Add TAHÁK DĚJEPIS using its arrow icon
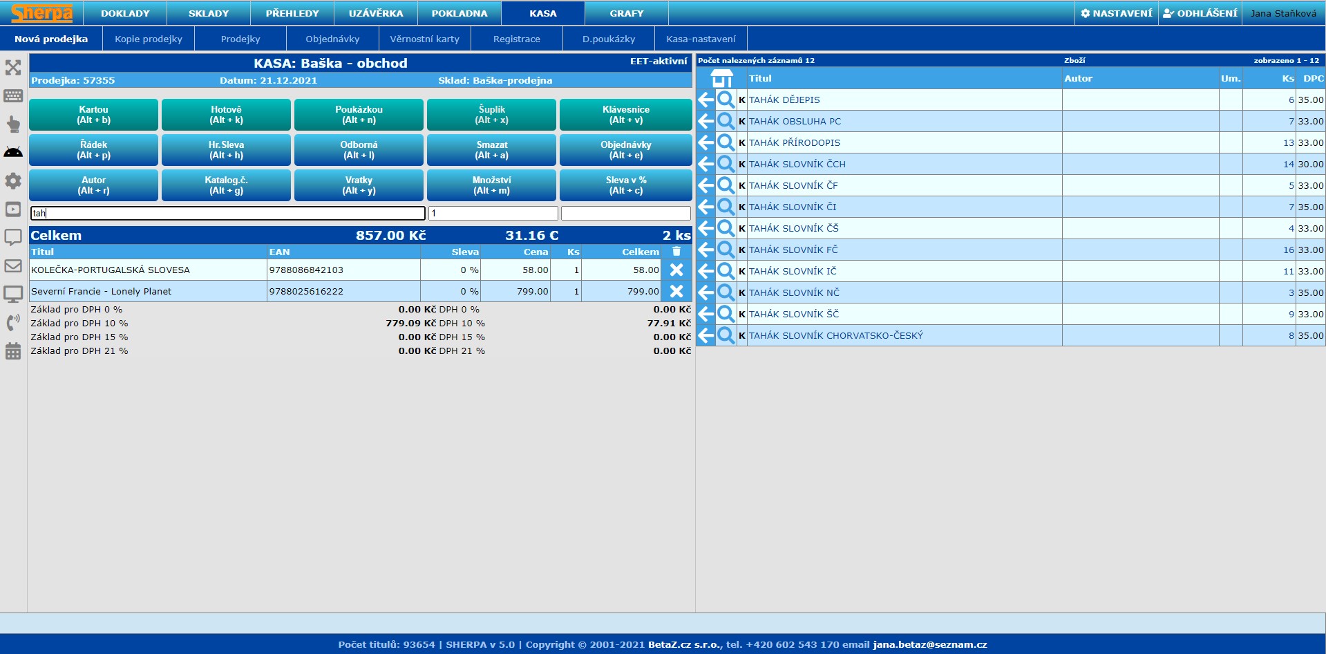The image size is (1326, 654). (705, 100)
